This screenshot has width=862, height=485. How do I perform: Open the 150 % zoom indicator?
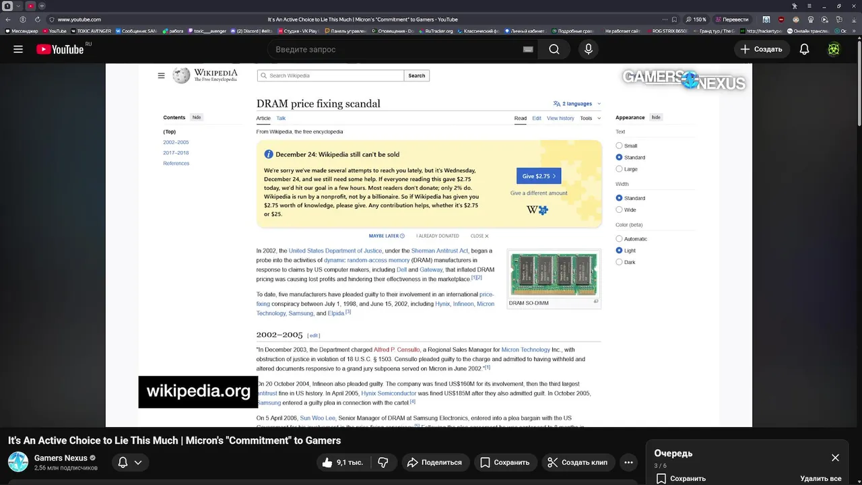click(696, 20)
